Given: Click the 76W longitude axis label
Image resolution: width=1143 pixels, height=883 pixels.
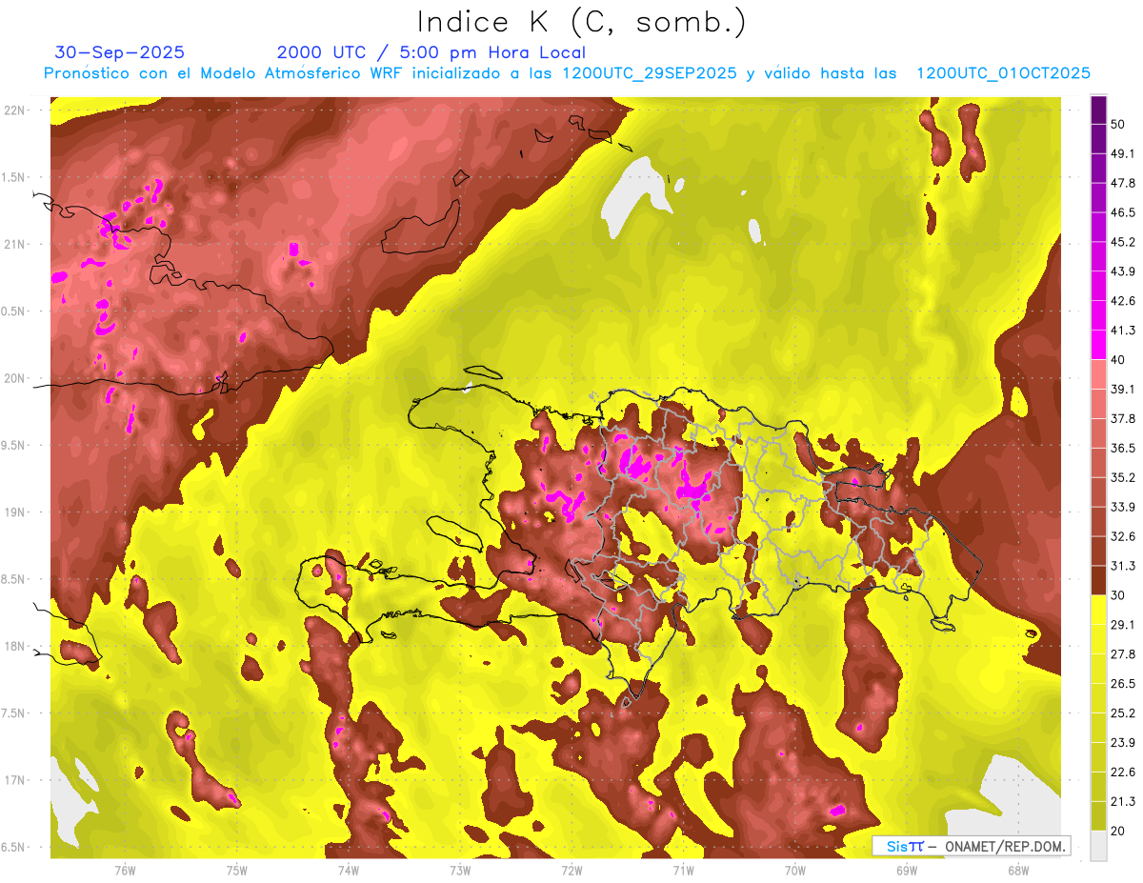Looking at the screenshot, I should (x=125, y=870).
